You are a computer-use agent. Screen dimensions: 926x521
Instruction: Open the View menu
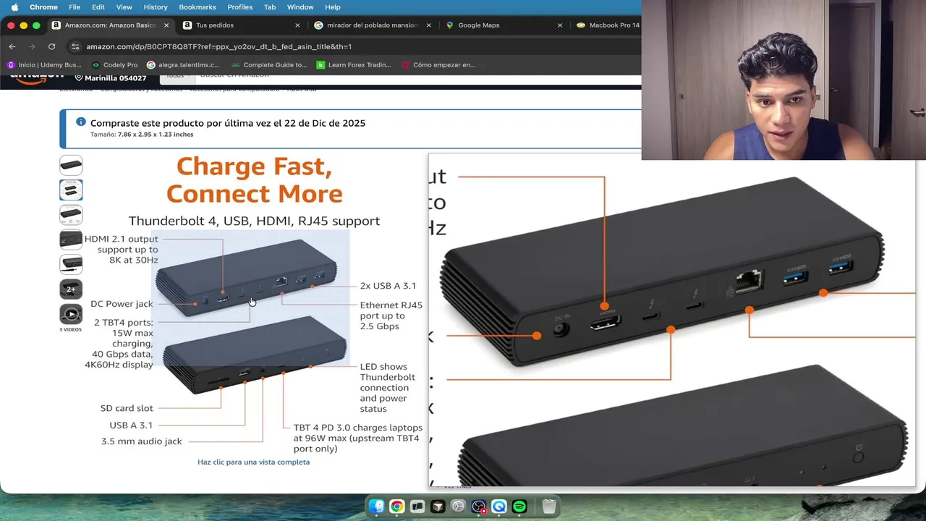124,7
